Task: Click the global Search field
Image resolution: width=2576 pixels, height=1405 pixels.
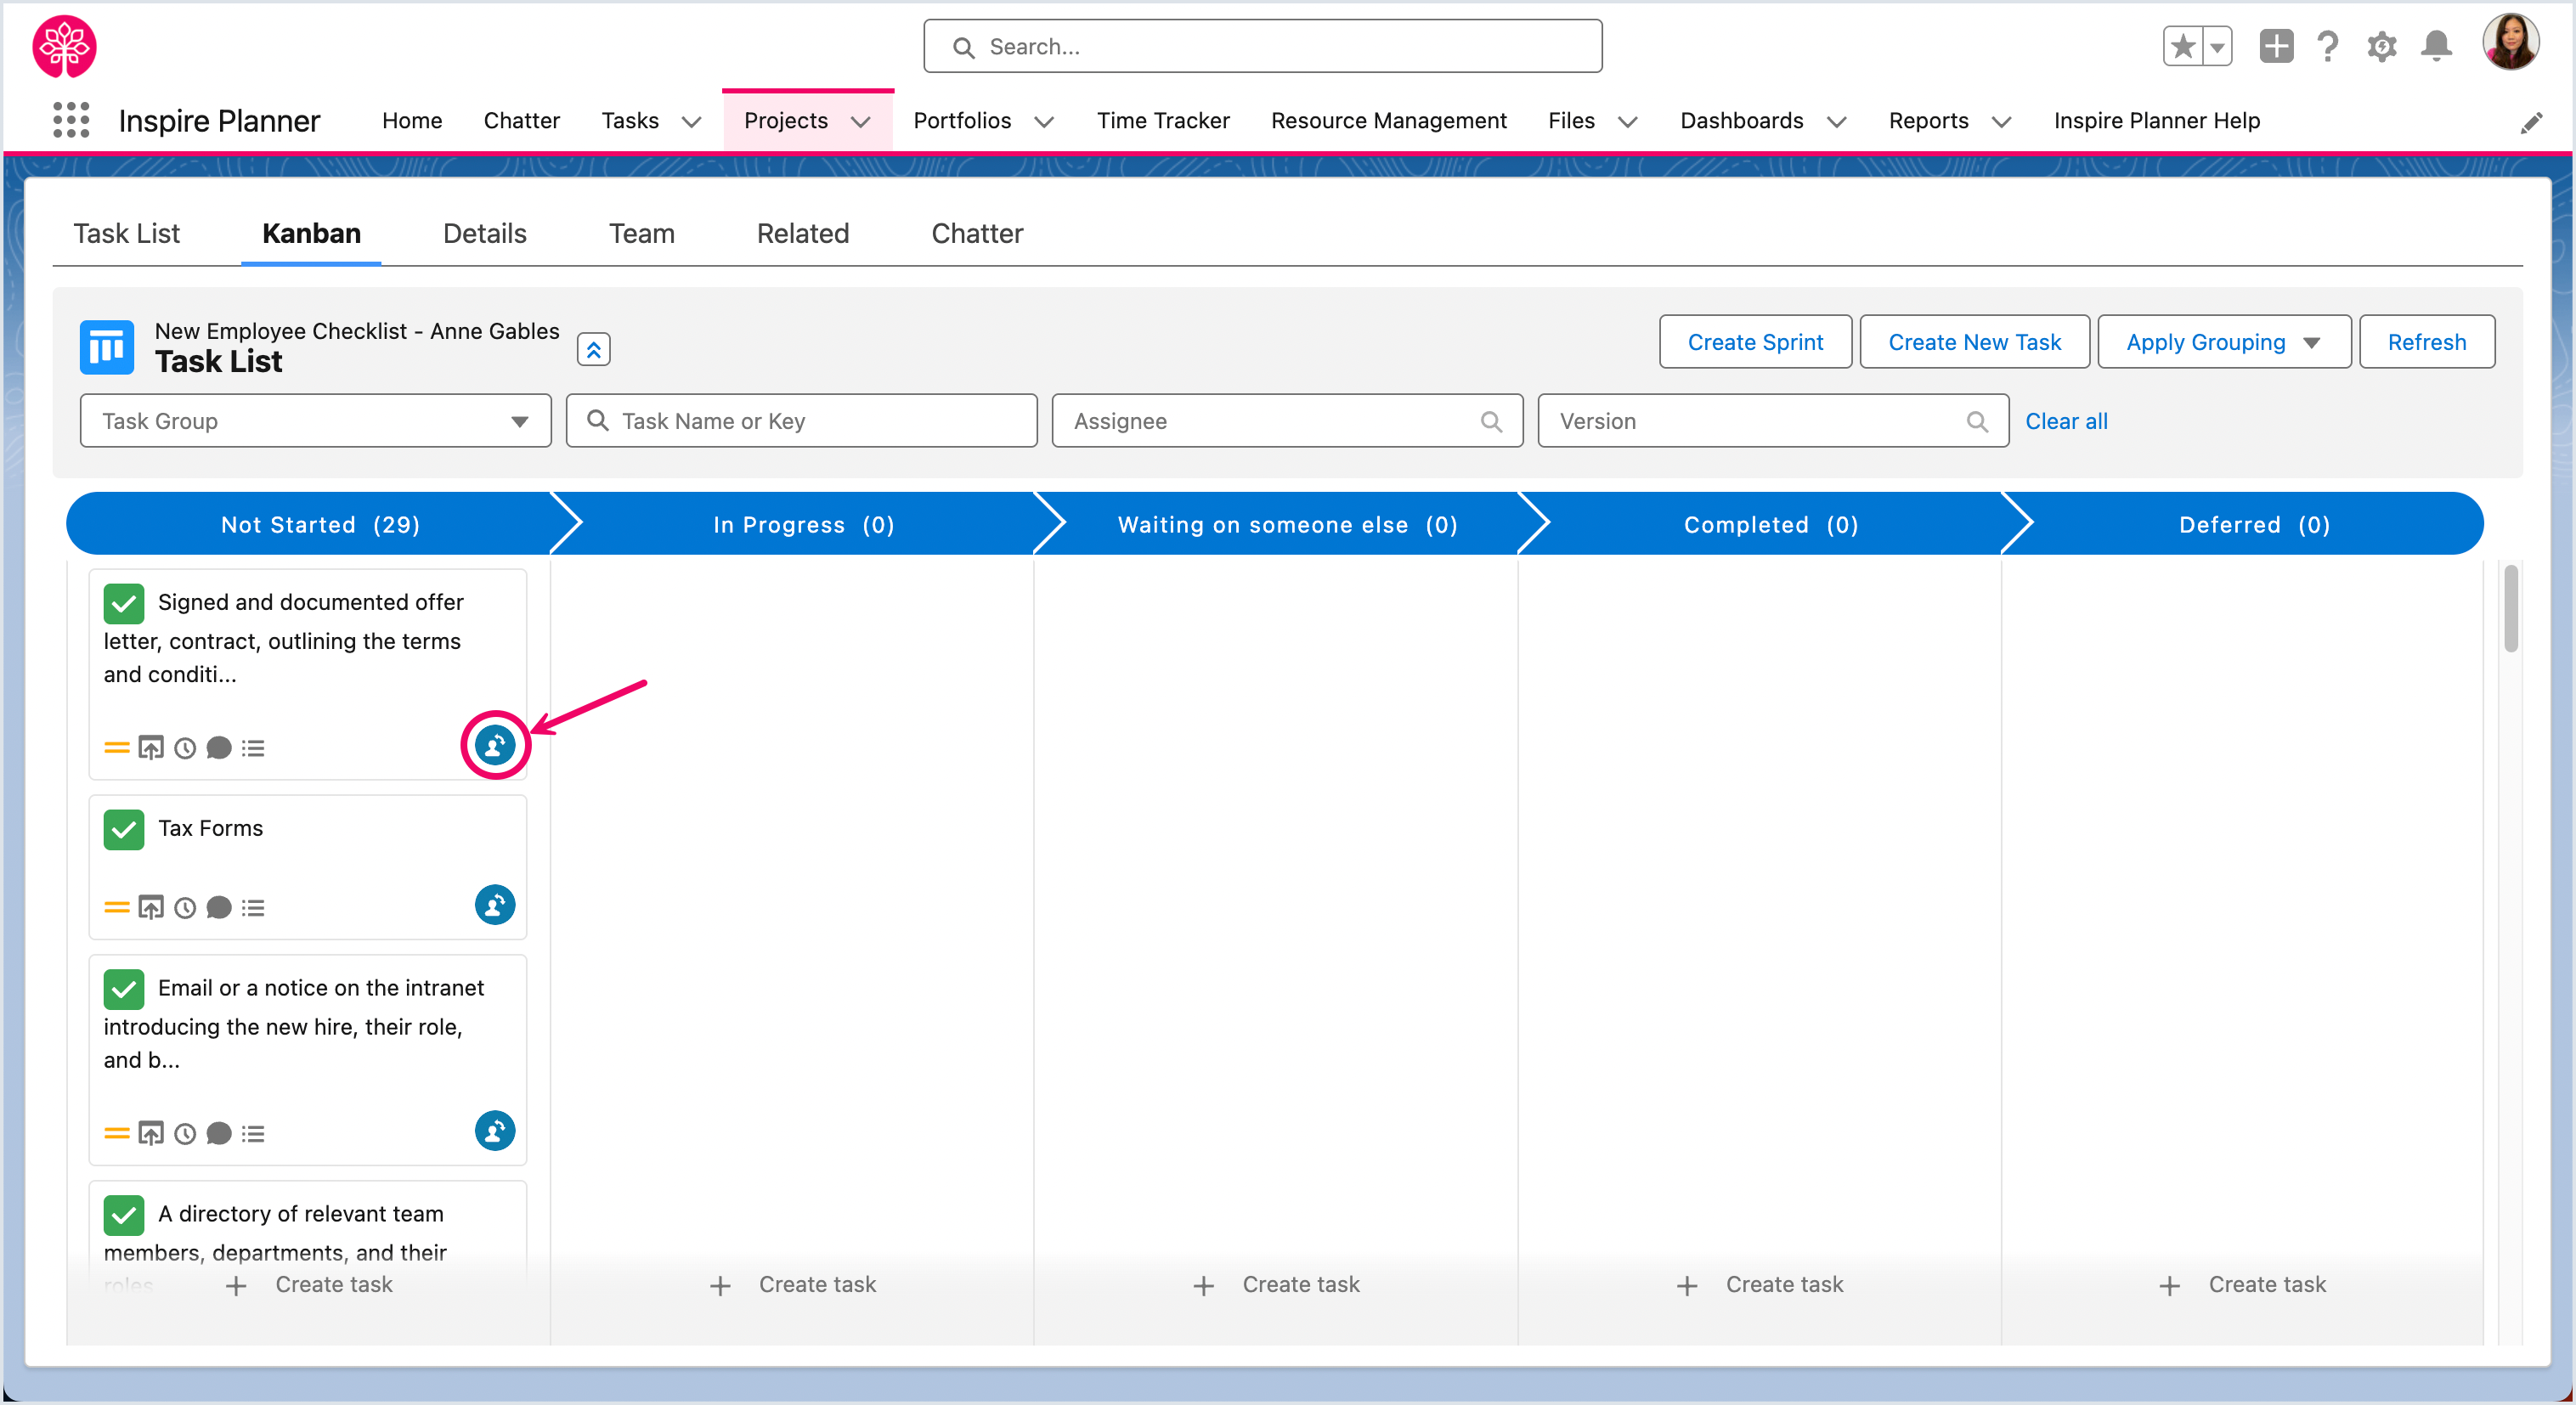Action: point(1263,47)
